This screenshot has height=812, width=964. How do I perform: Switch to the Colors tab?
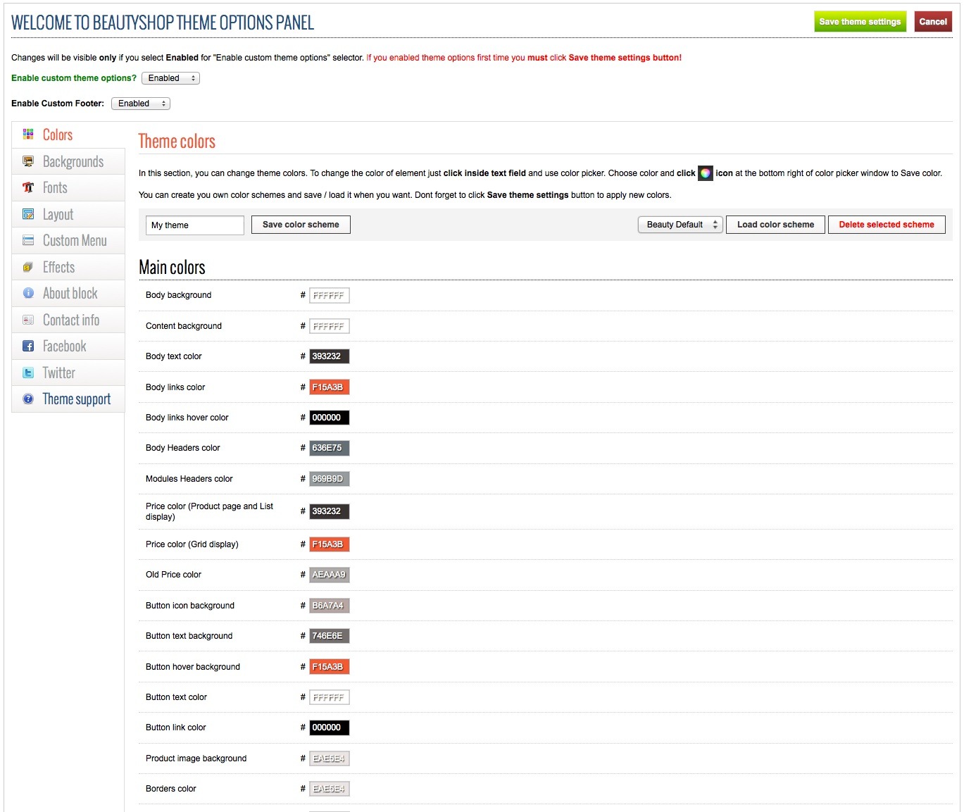[68, 135]
